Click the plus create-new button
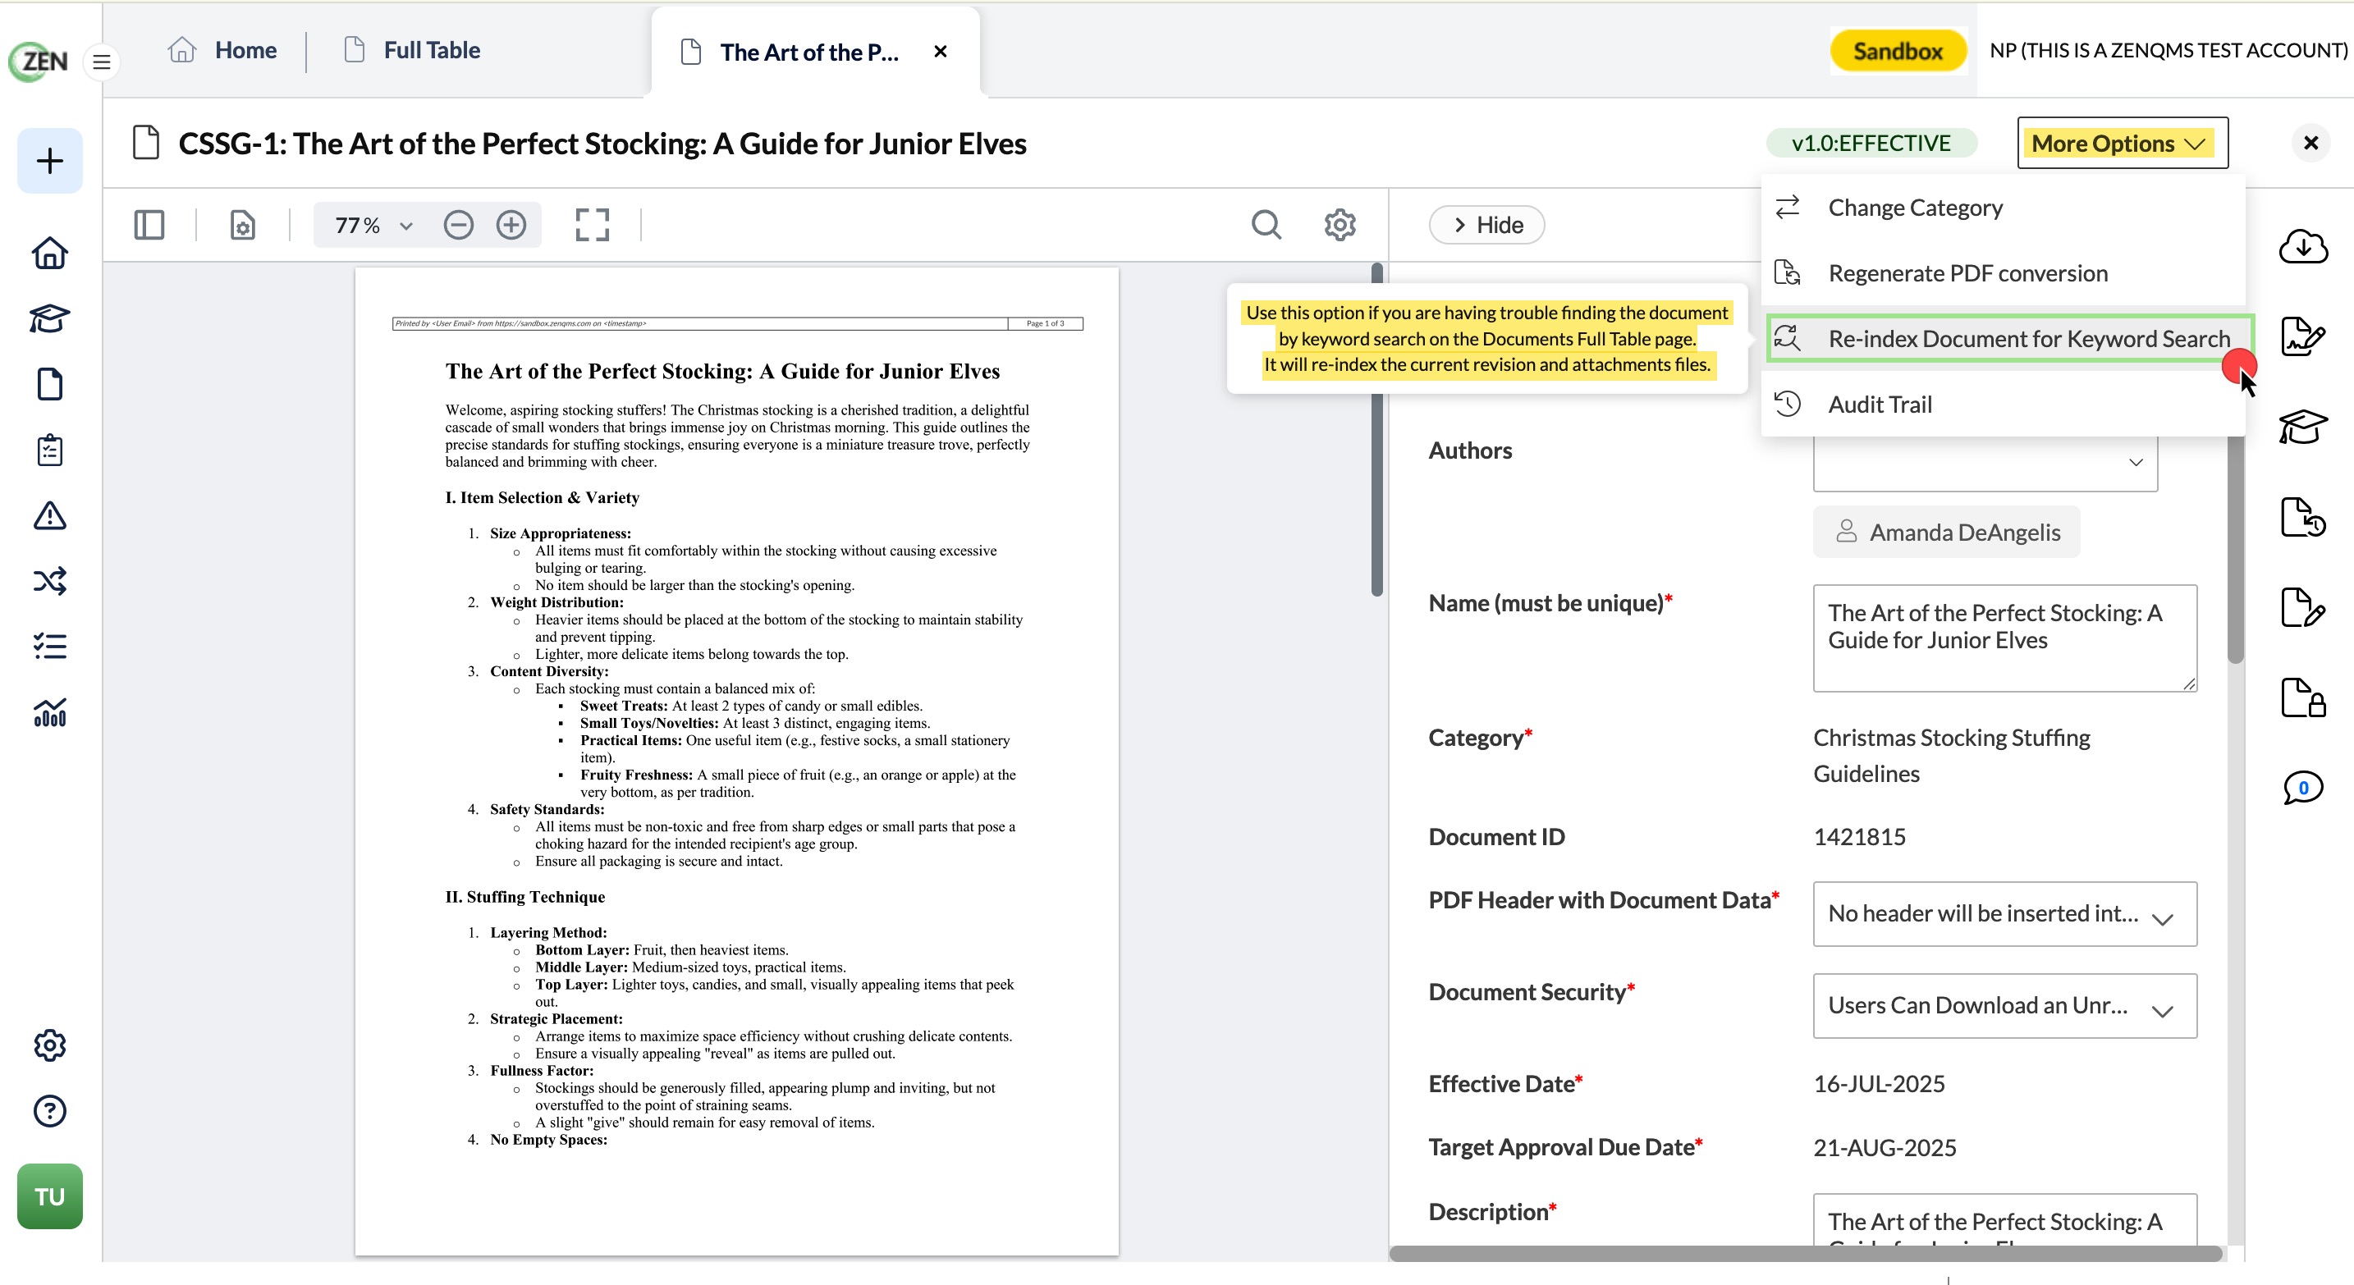Viewport: 2354px width, 1285px height. click(49, 161)
